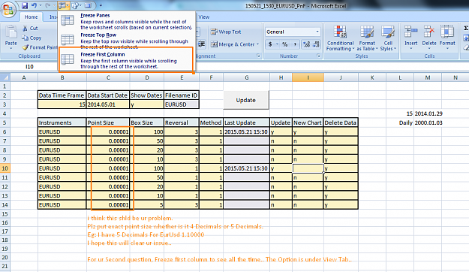Select the 'Daily' cell in column L
The image size is (469, 272).
click(x=400, y=122)
